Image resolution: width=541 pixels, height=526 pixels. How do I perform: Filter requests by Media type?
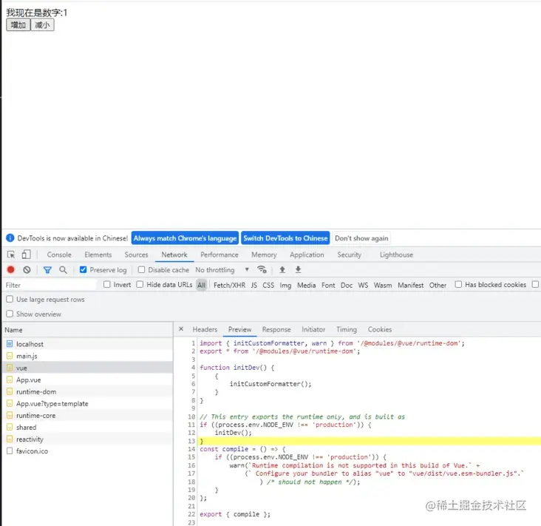point(307,286)
